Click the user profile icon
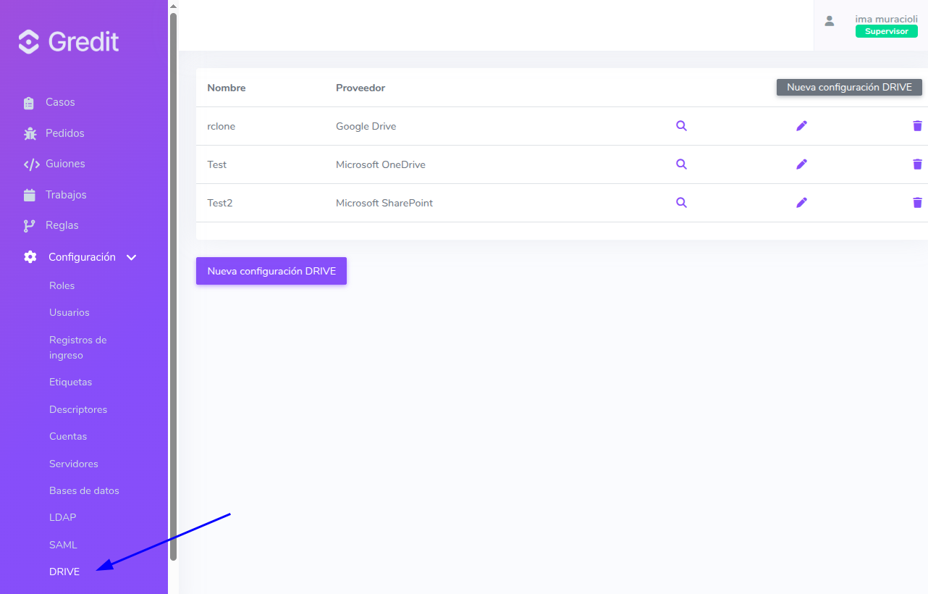The image size is (928, 594). click(x=830, y=21)
